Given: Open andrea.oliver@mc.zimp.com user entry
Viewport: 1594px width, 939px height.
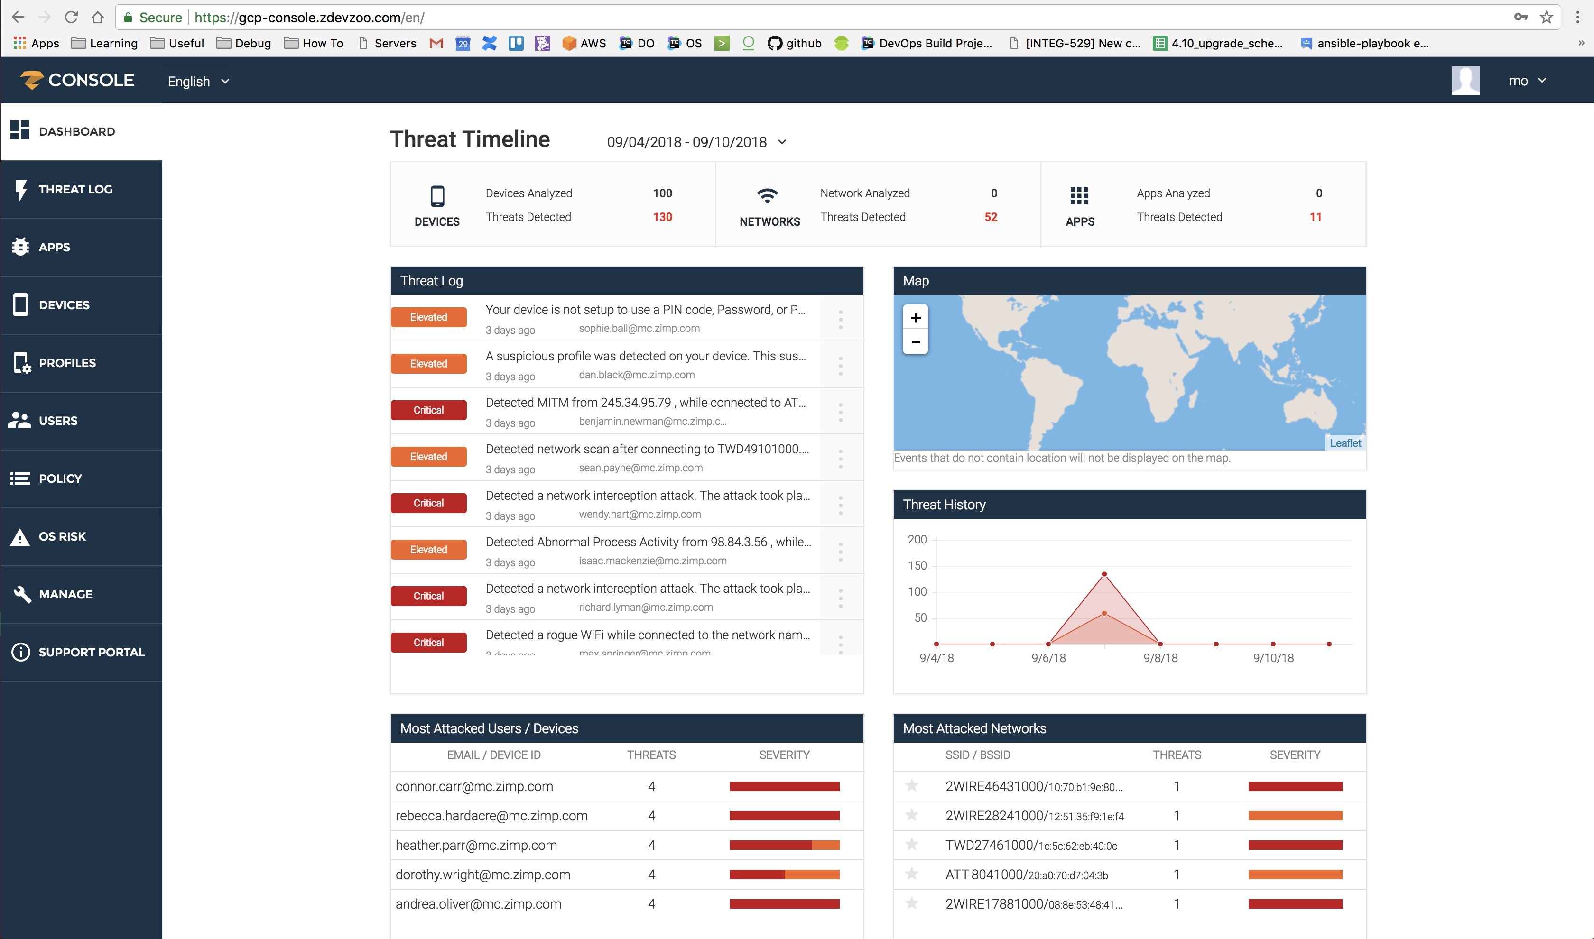Looking at the screenshot, I should (x=478, y=903).
